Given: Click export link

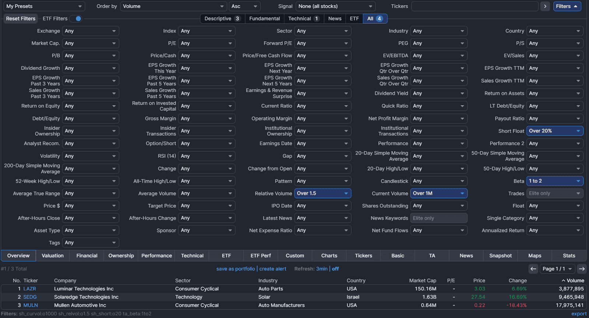Looking at the screenshot, I should (579, 314).
